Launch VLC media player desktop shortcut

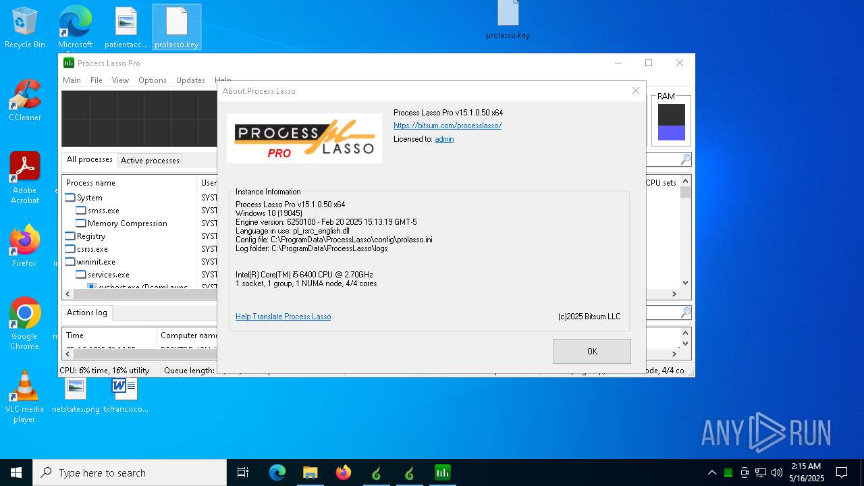(24, 397)
